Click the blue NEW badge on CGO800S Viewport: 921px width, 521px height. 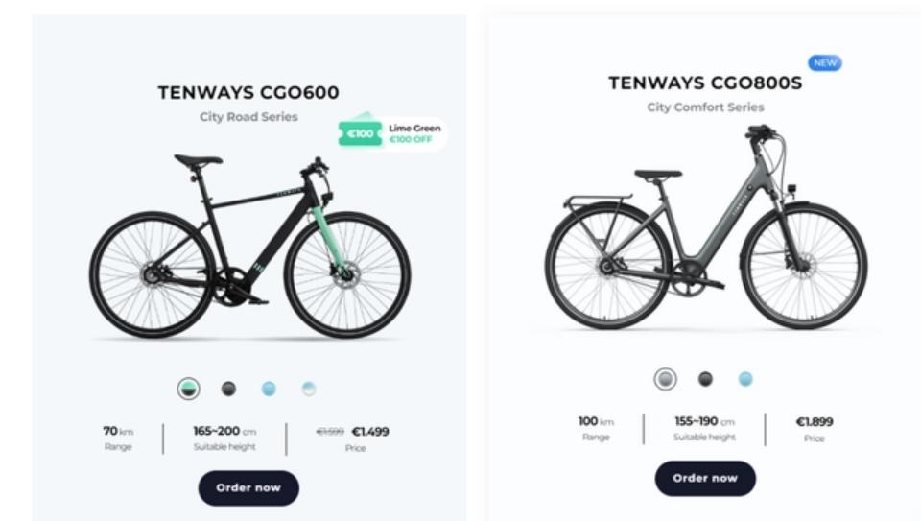point(824,63)
